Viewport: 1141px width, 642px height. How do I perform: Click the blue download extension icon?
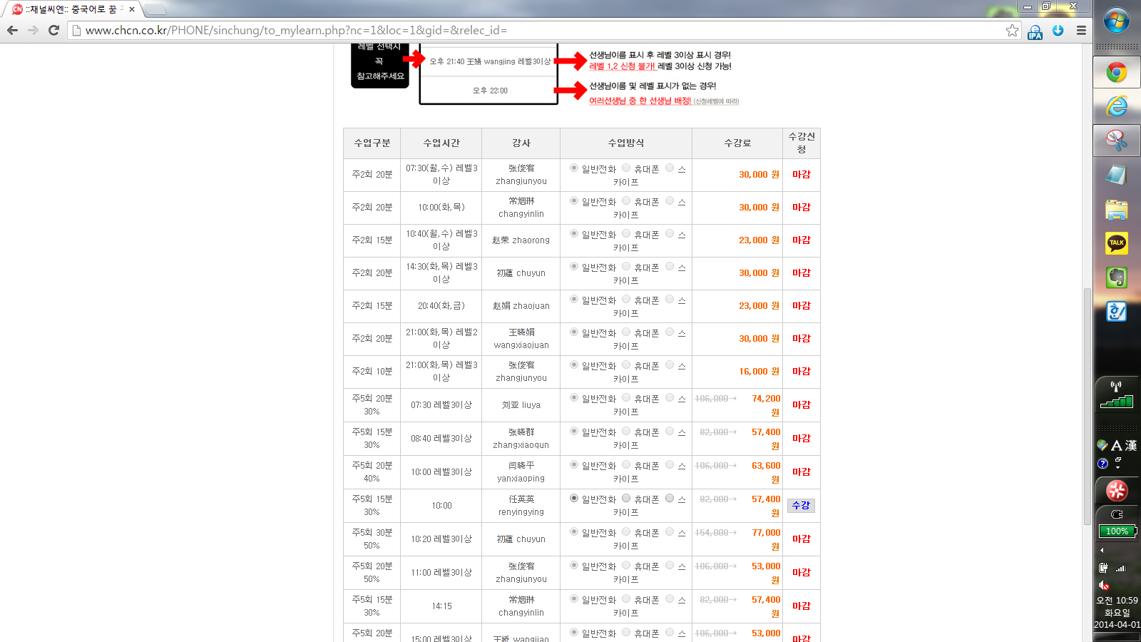pos(1058,30)
